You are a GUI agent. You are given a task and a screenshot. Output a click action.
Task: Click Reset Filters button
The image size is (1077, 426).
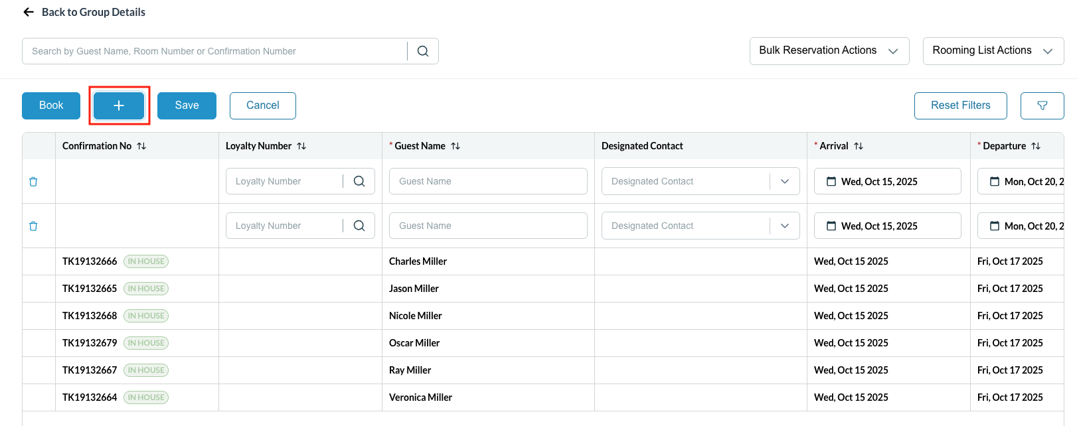coord(960,106)
